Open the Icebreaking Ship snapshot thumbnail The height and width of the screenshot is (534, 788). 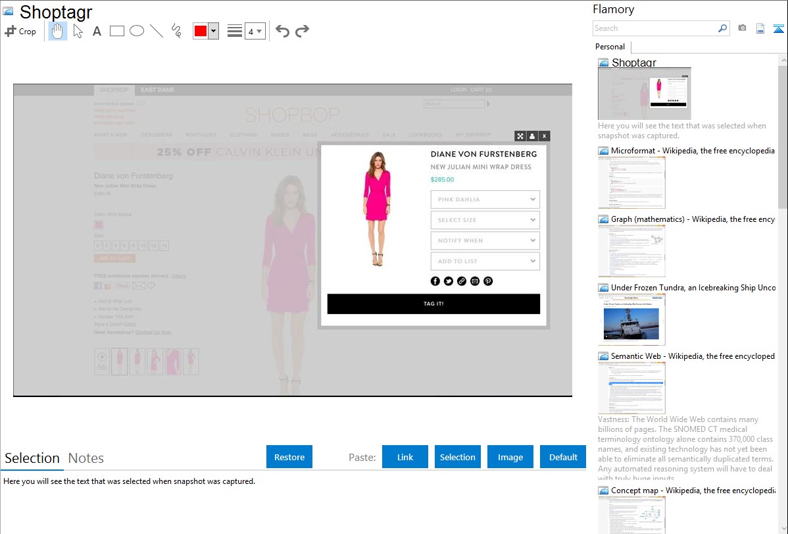(x=631, y=319)
